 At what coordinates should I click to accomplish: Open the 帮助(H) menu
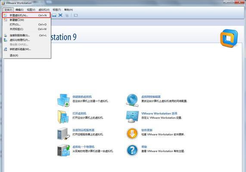69,10
